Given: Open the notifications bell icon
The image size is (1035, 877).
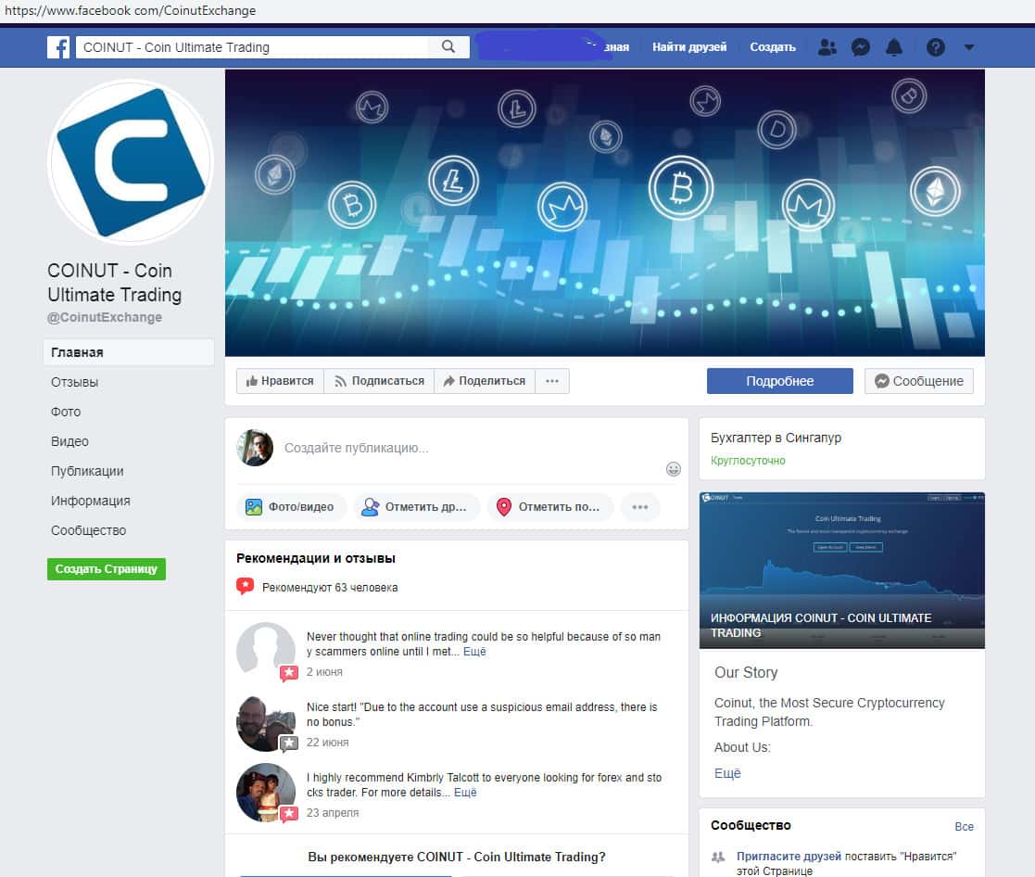Looking at the screenshot, I should point(894,47).
